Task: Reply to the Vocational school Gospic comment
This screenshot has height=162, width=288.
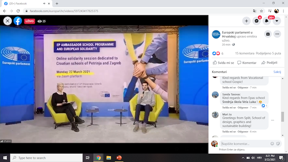Action: pos(242,87)
